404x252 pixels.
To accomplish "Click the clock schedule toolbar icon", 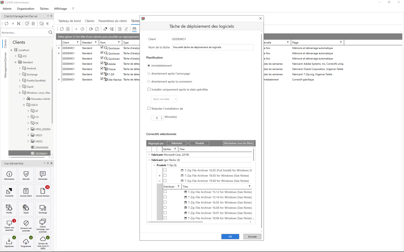I will pyautogui.click(x=82, y=29).
